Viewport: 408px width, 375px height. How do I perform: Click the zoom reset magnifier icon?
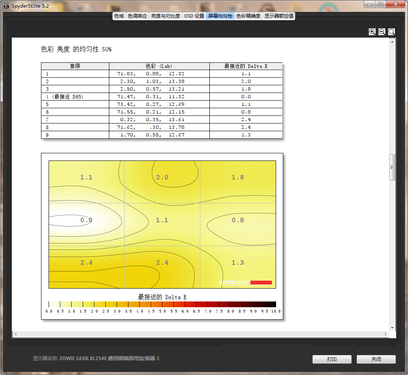click(392, 32)
